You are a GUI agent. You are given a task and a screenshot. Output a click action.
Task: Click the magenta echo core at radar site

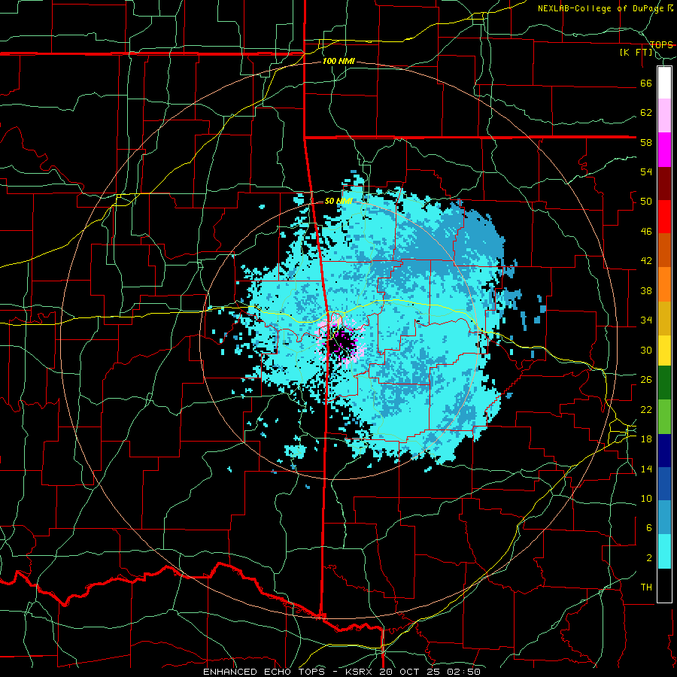[x=342, y=342]
